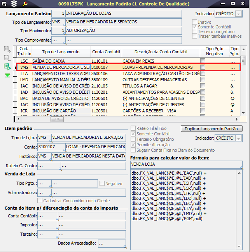
Task: Click formula box scroll up arrow
Action: point(239,173)
